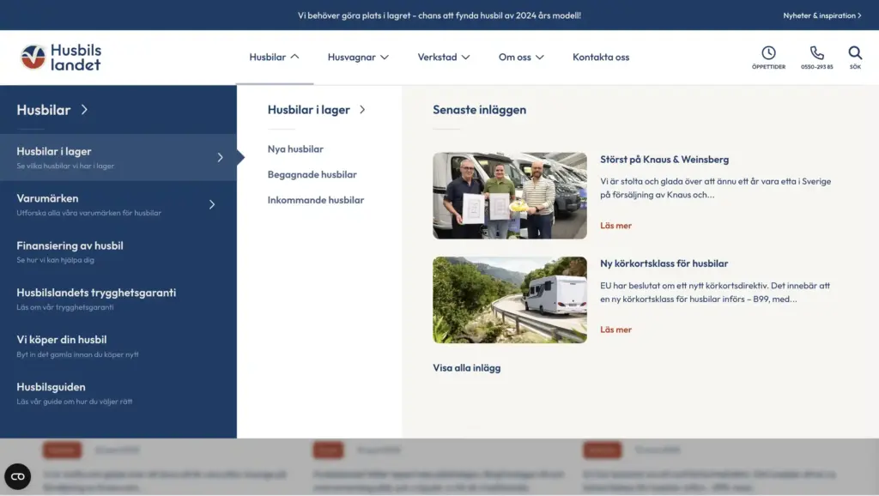The image size is (879, 496).
Task: Open the accessibility widget in bottom left corner
Action: tap(17, 476)
